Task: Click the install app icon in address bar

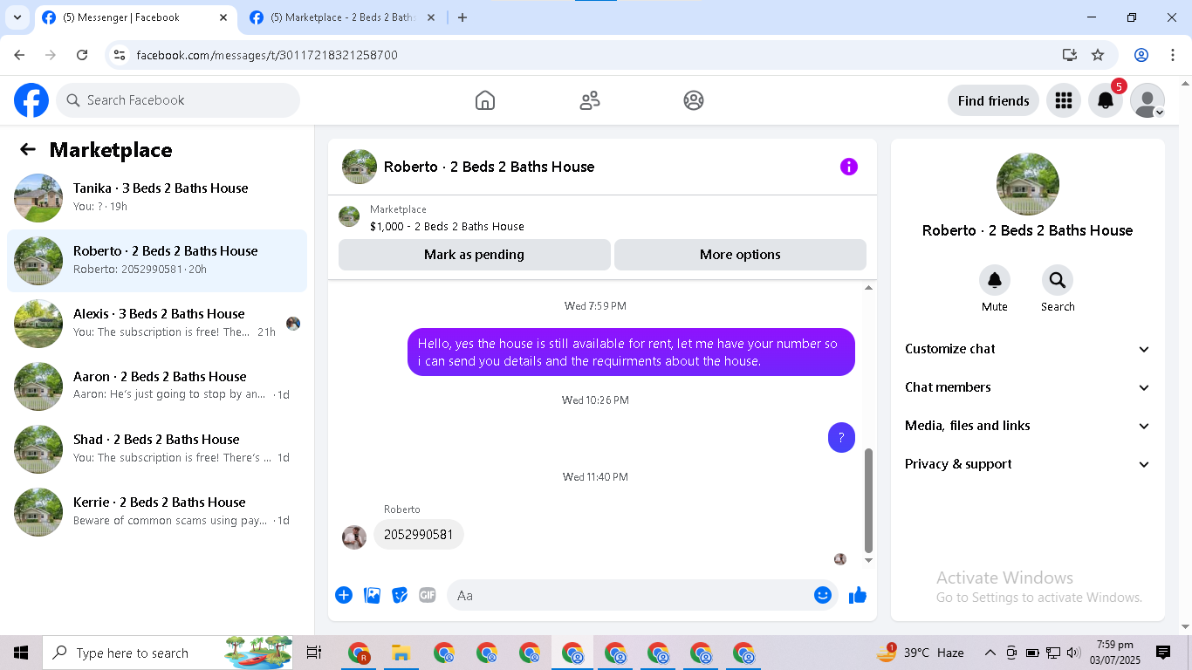Action: 1070,55
